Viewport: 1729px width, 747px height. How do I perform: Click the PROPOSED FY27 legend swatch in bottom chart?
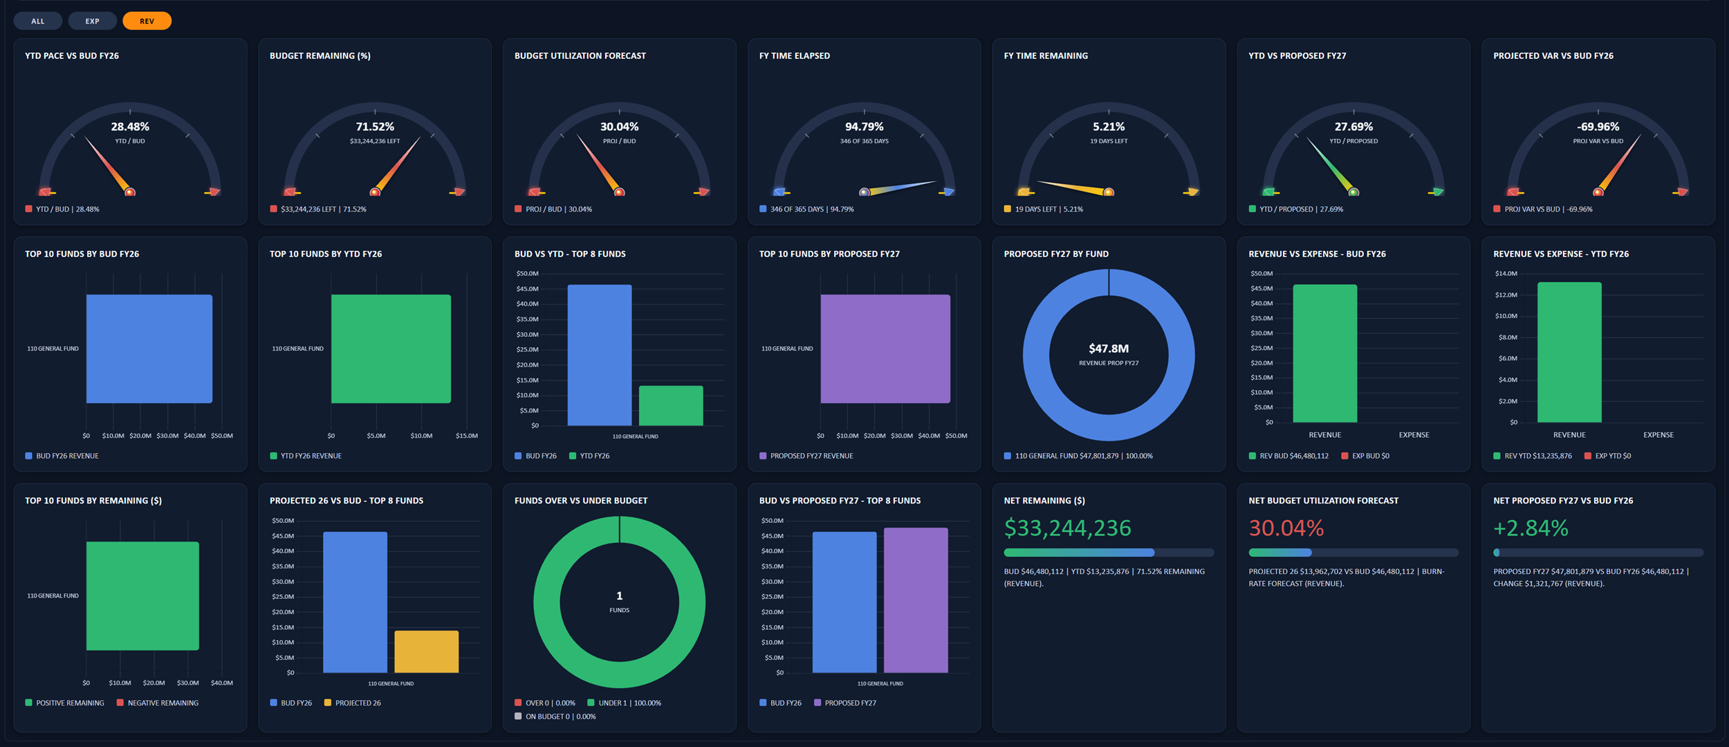pos(818,703)
